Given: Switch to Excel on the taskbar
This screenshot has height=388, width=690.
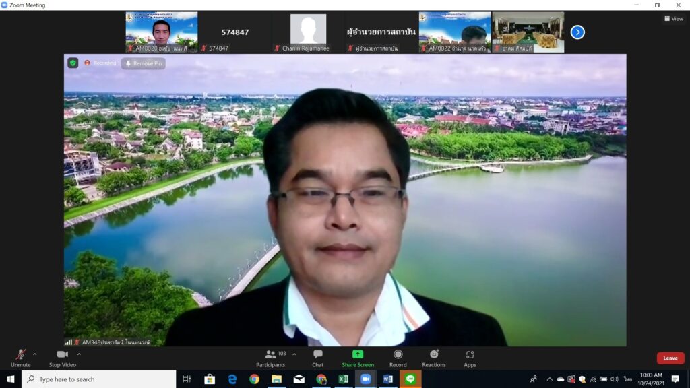Looking at the screenshot, I should click(x=343, y=379).
